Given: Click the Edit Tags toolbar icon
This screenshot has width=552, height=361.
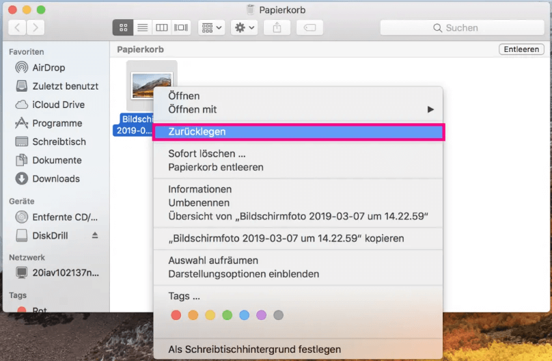Looking at the screenshot, I should pyautogui.click(x=309, y=28).
